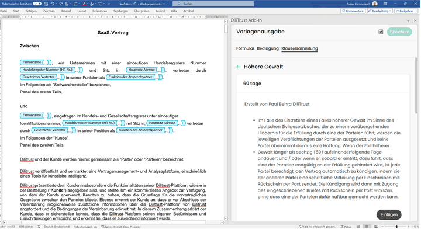
Task: Click Deutsch (Deutschland) language in status bar
Action: [57, 227]
